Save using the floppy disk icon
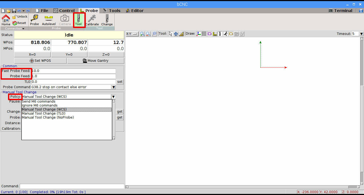 [14, 11]
